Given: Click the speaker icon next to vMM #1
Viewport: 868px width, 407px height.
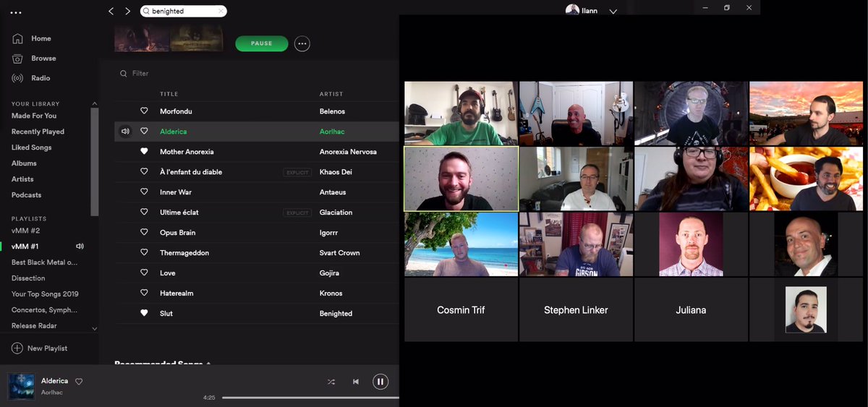Looking at the screenshot, I should coord(80,247).
